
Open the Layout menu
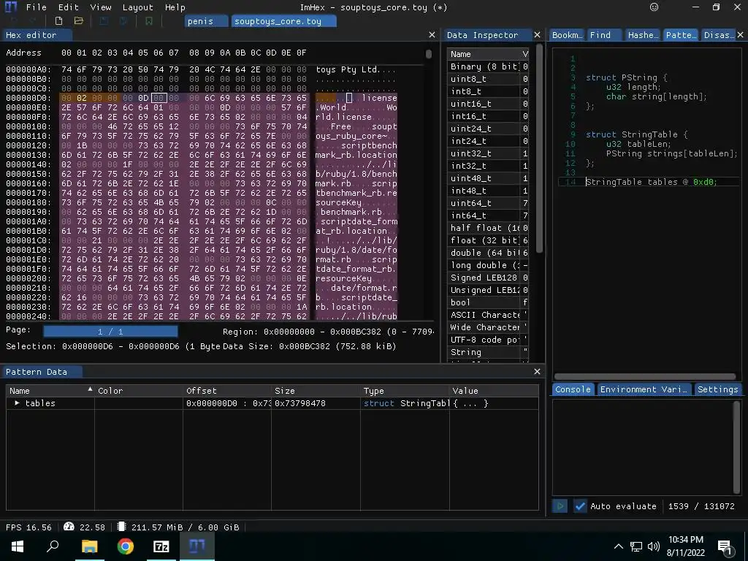tap(138, 7)
